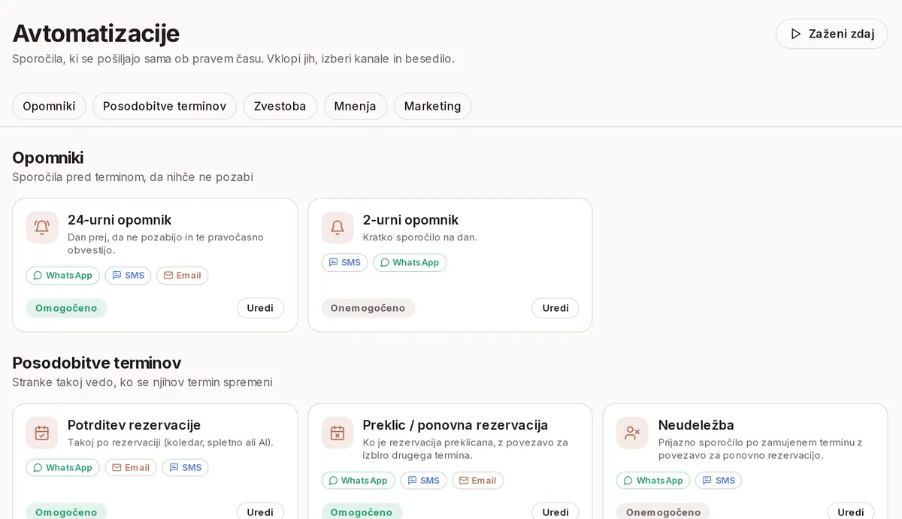Click the Opomniki section heading
Image resolution: width=902 pixels, height=519 pixels.
point(47,158)
